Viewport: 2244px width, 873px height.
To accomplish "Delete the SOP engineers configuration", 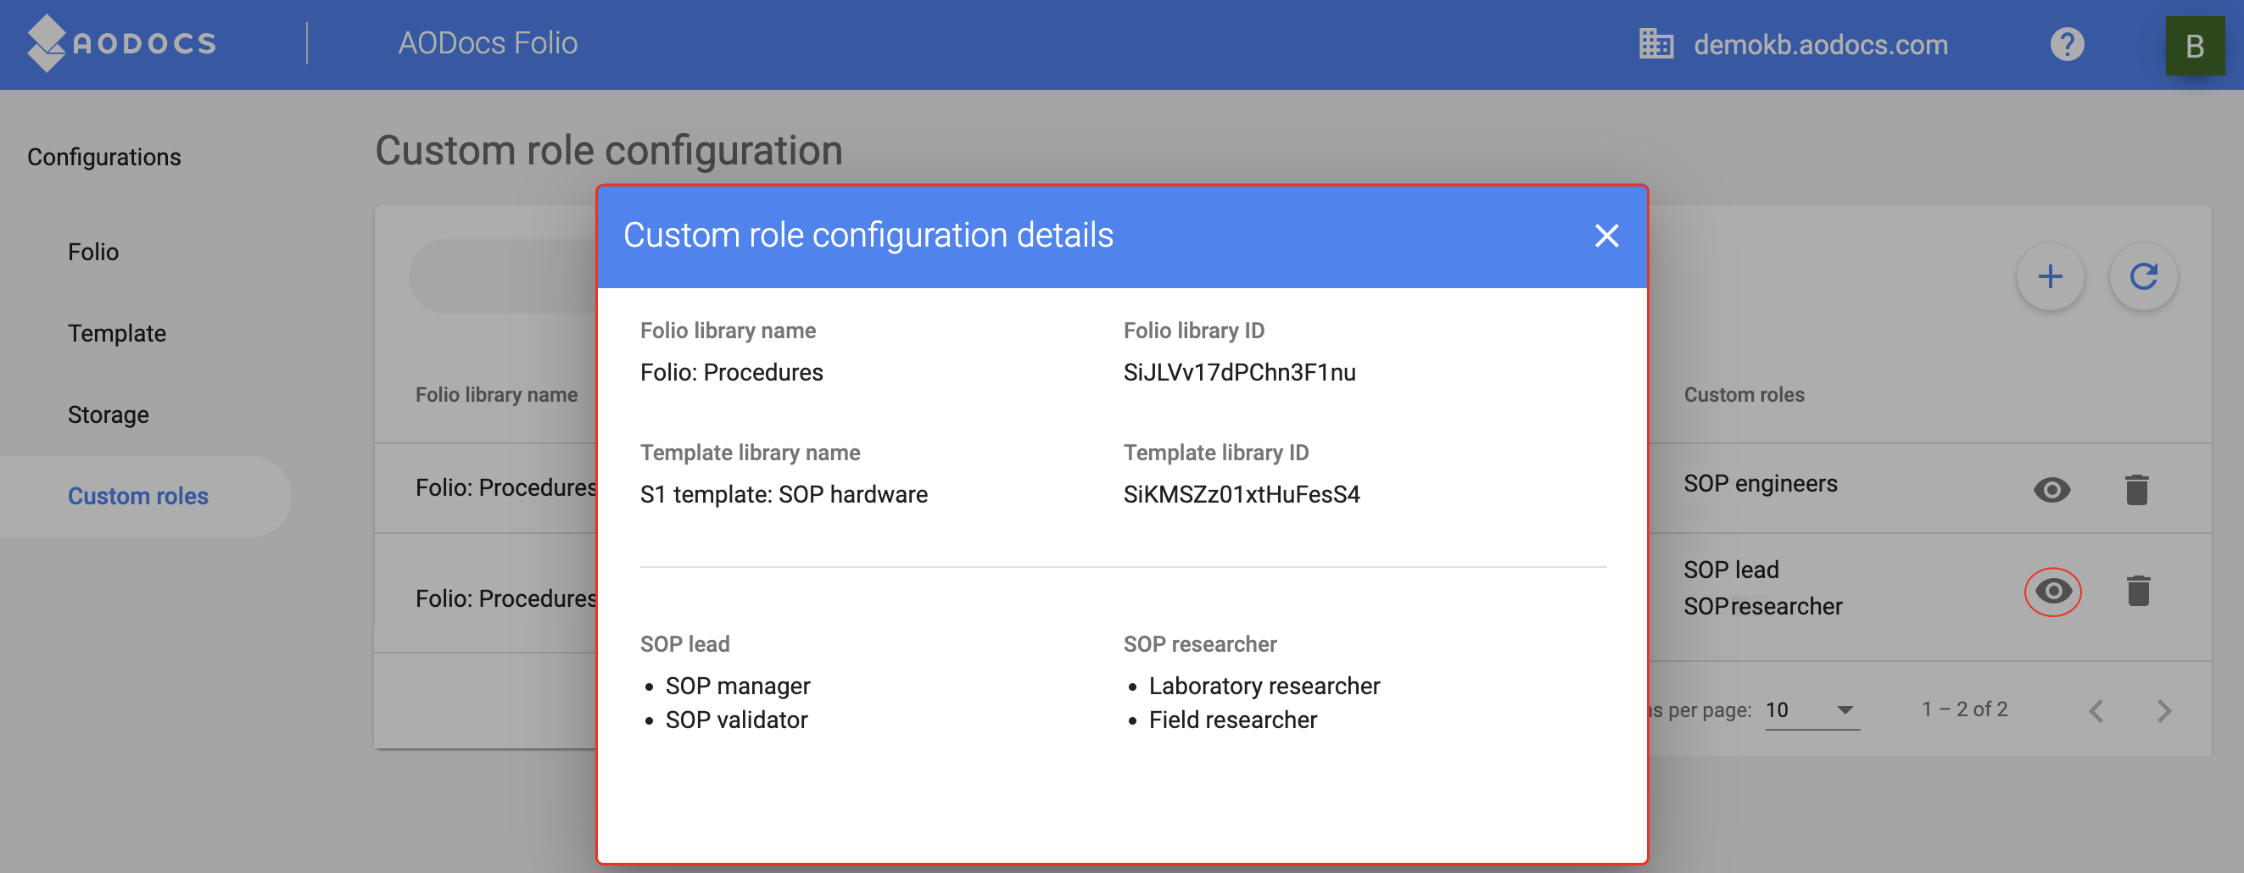I will click(x=2137, y=490).
